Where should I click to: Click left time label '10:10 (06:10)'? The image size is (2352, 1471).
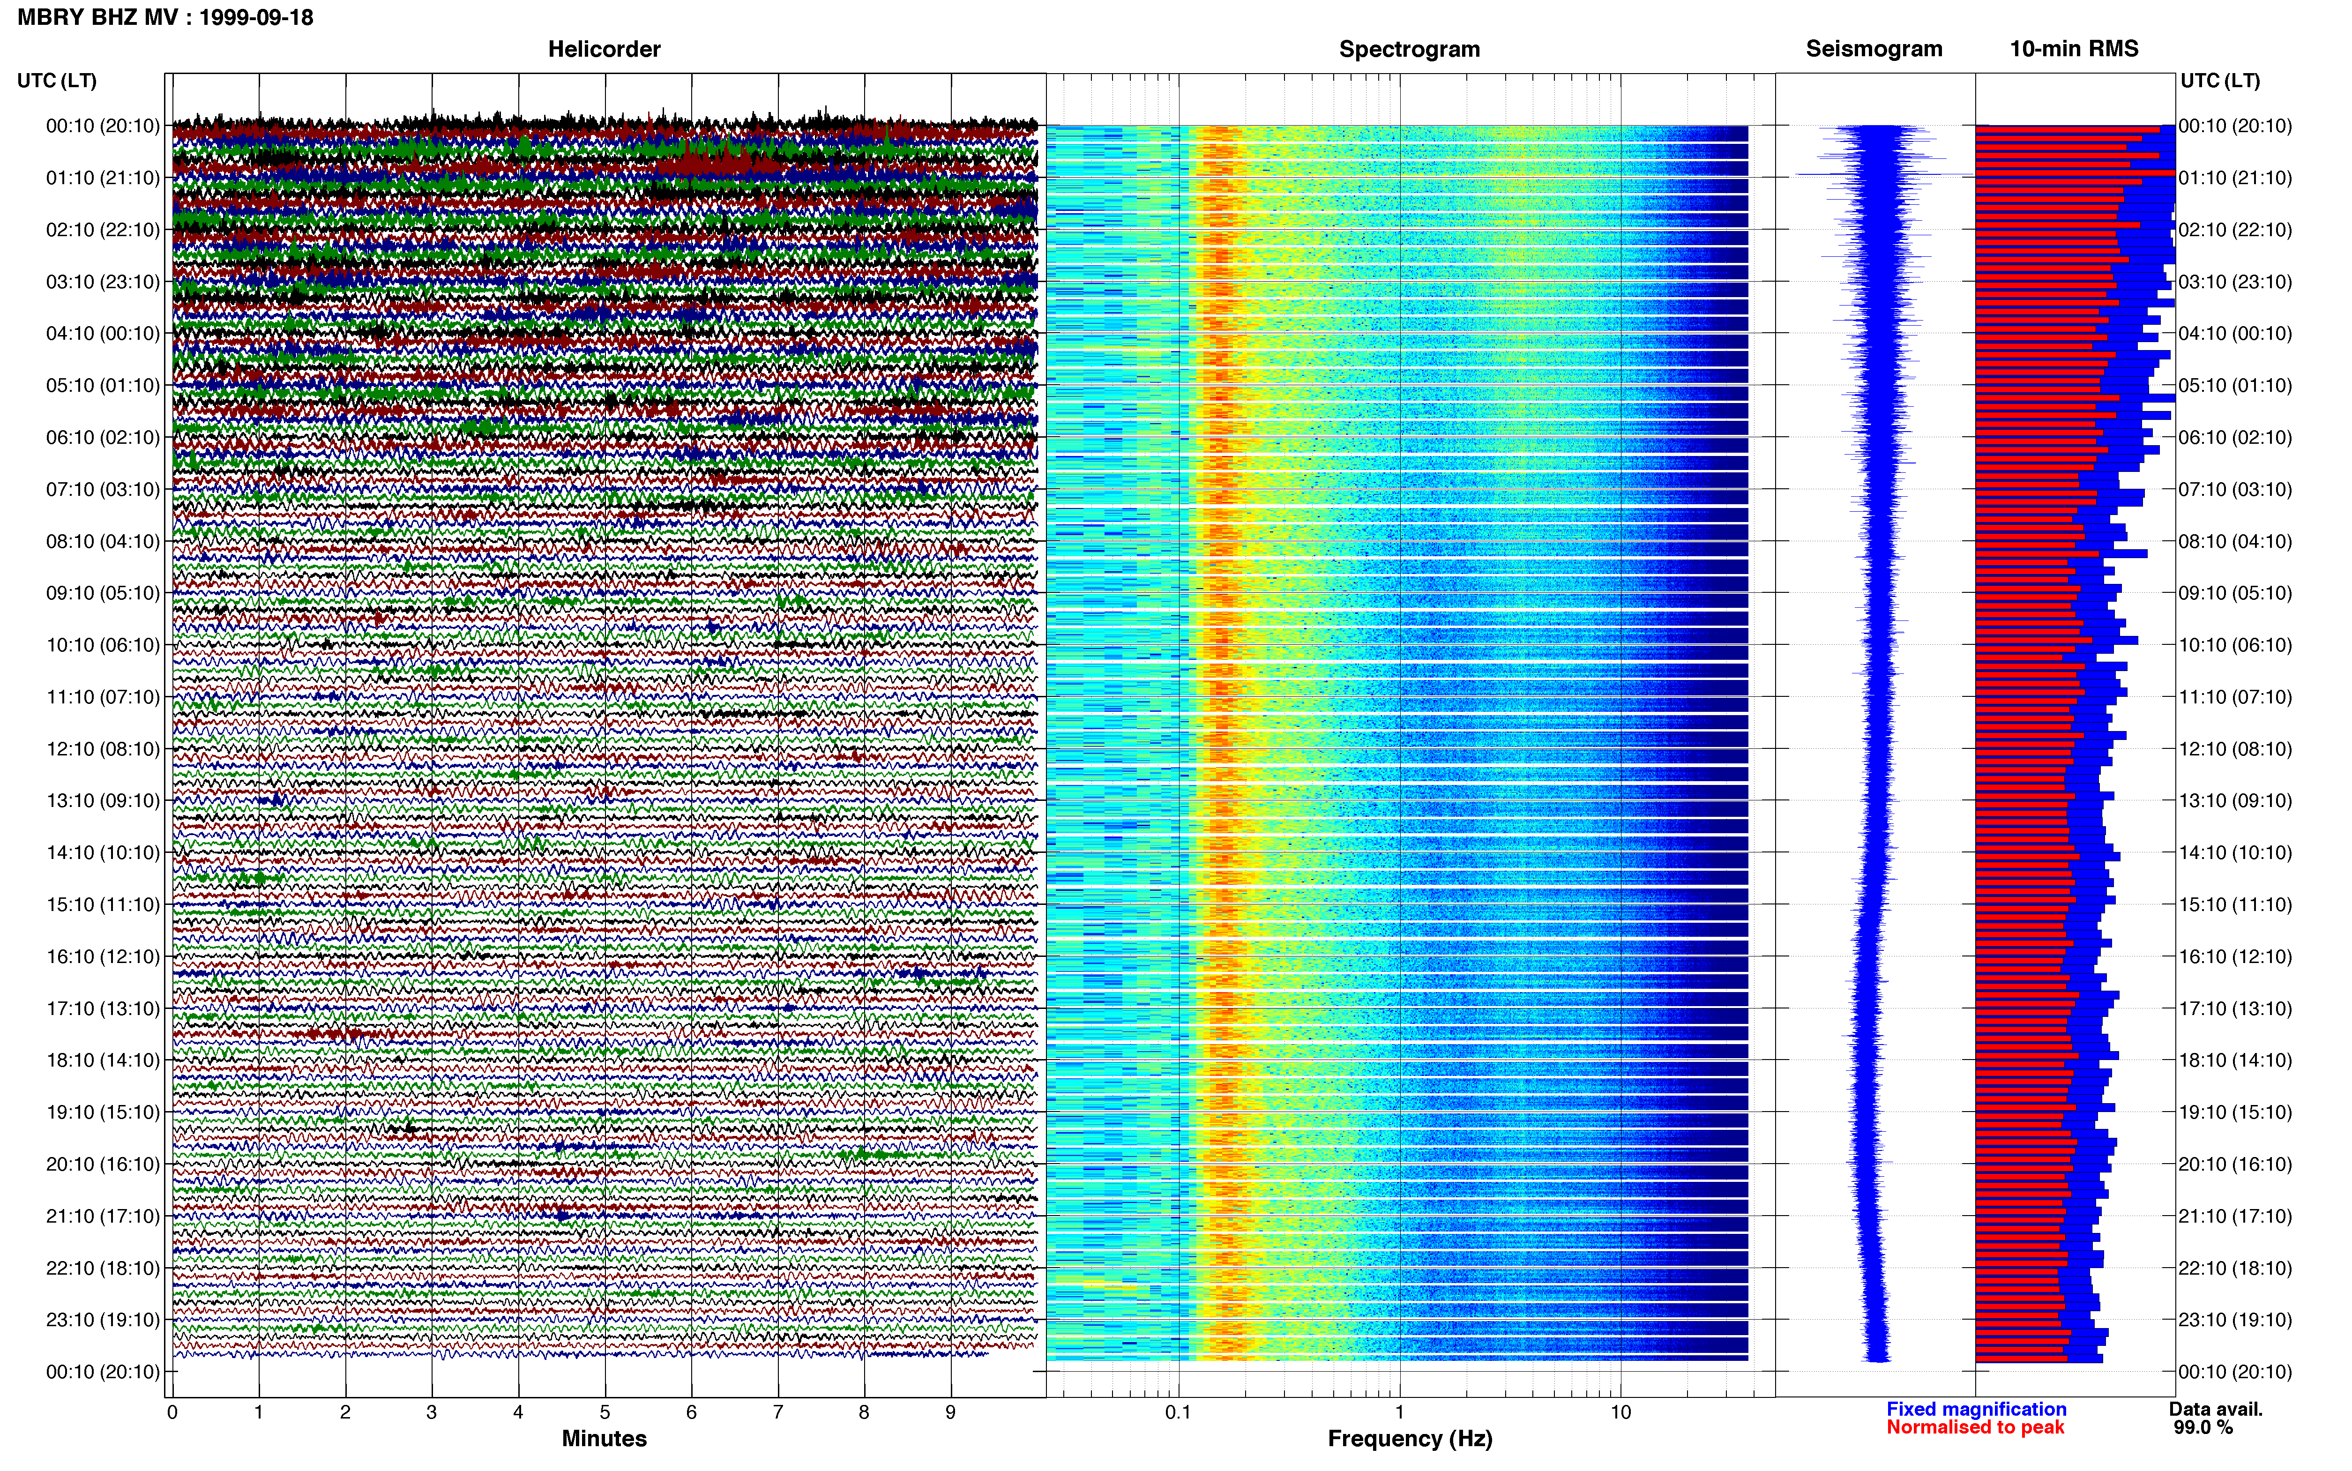103,645
